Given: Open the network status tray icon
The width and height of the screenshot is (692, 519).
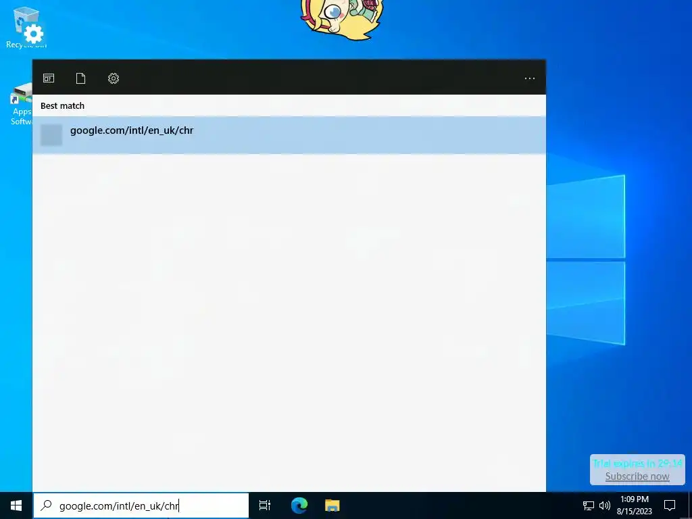Looking at the screenshot, I should (x=589, y=505).
